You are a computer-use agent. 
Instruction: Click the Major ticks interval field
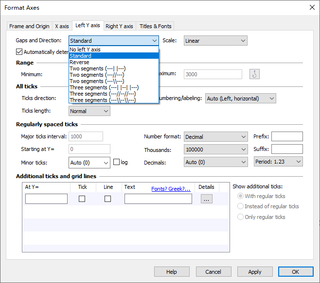[86, 136]
